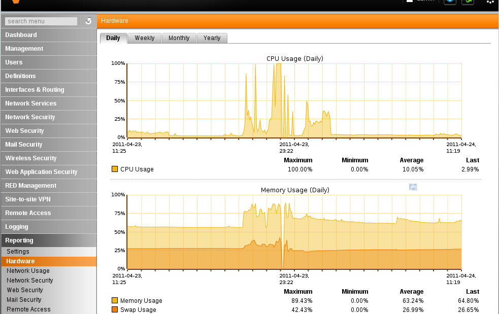Click the reset search menu arrow icon
499x314 pixels.
tap(88, 21)
